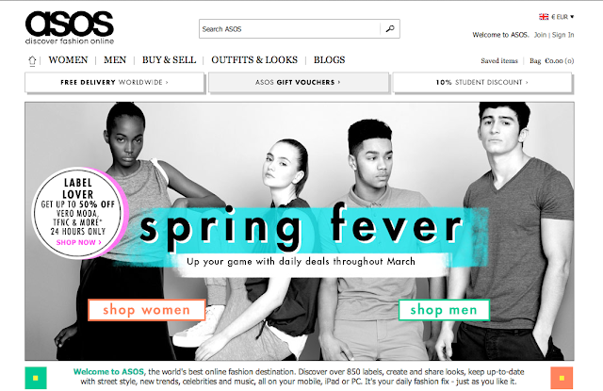
Task: Open the EUR currency dropdown
Action: click(562, 17)
